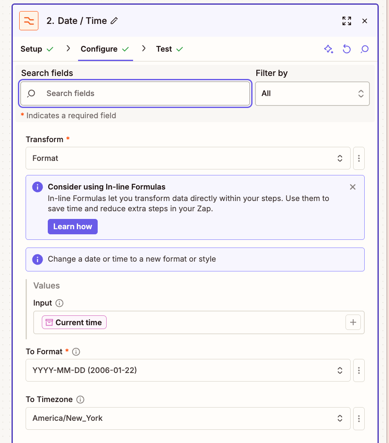Click inside the Search fields input
Image resolution: width=389 pixels, height=443 pixels.
135,93
